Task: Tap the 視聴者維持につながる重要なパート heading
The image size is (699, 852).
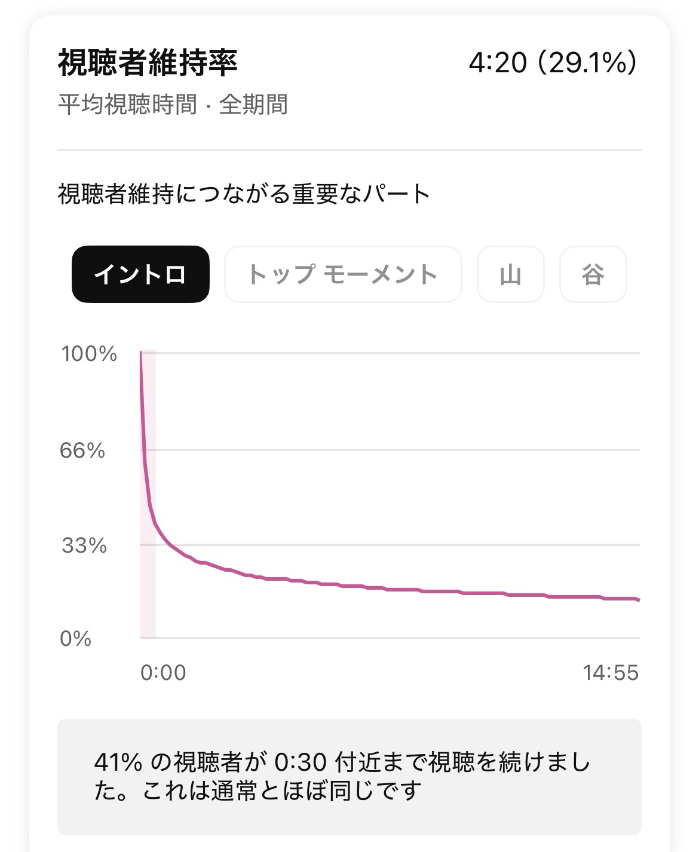Action: [244, 194]
